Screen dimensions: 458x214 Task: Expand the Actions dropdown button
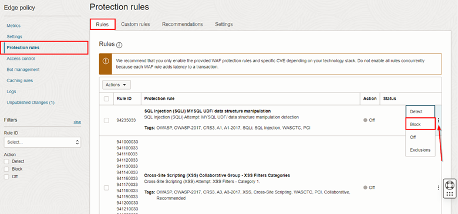pyautogui.click(x=116, y=85)
